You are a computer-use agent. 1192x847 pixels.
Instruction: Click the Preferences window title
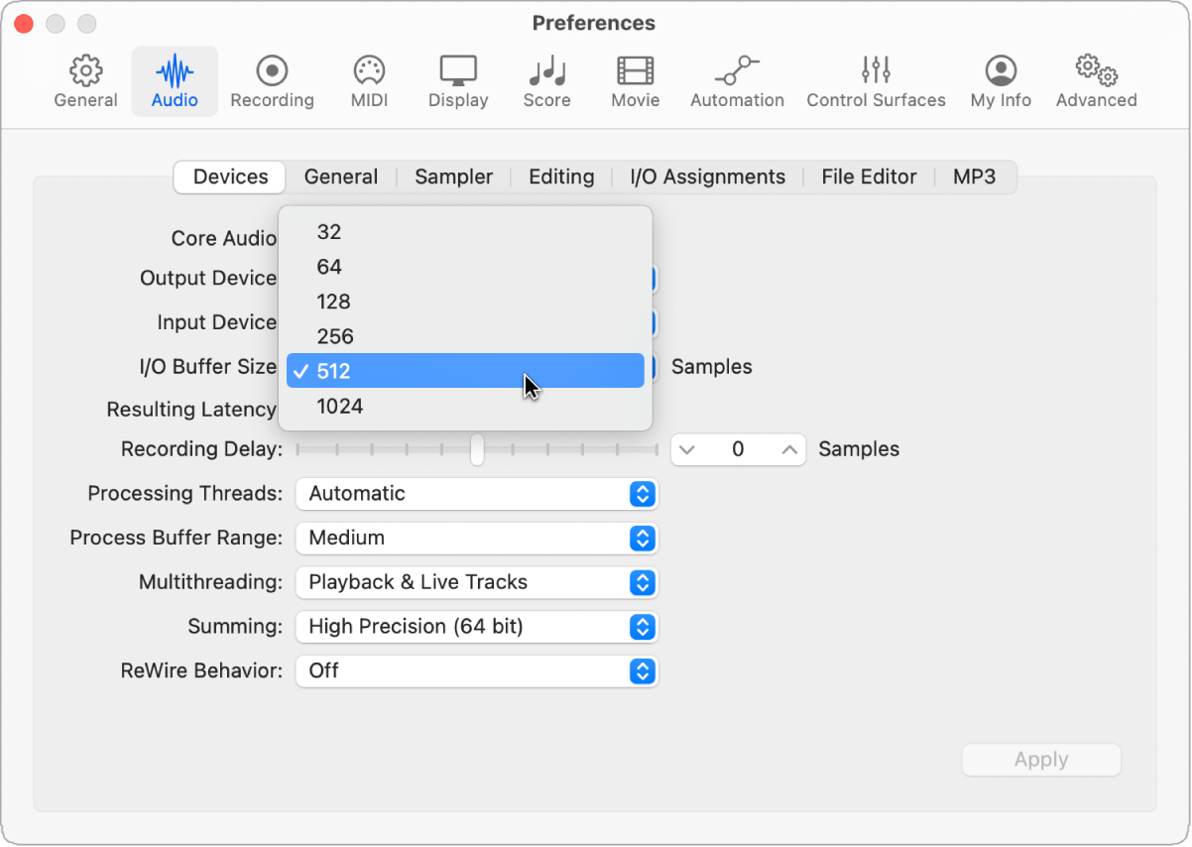594,23
